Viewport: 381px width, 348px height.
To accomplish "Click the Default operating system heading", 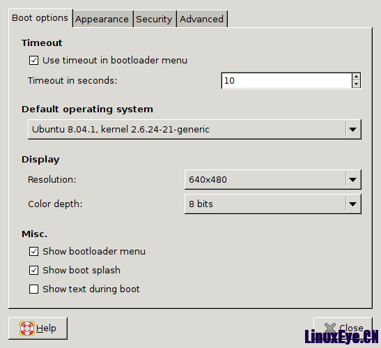I will (87, 109).
